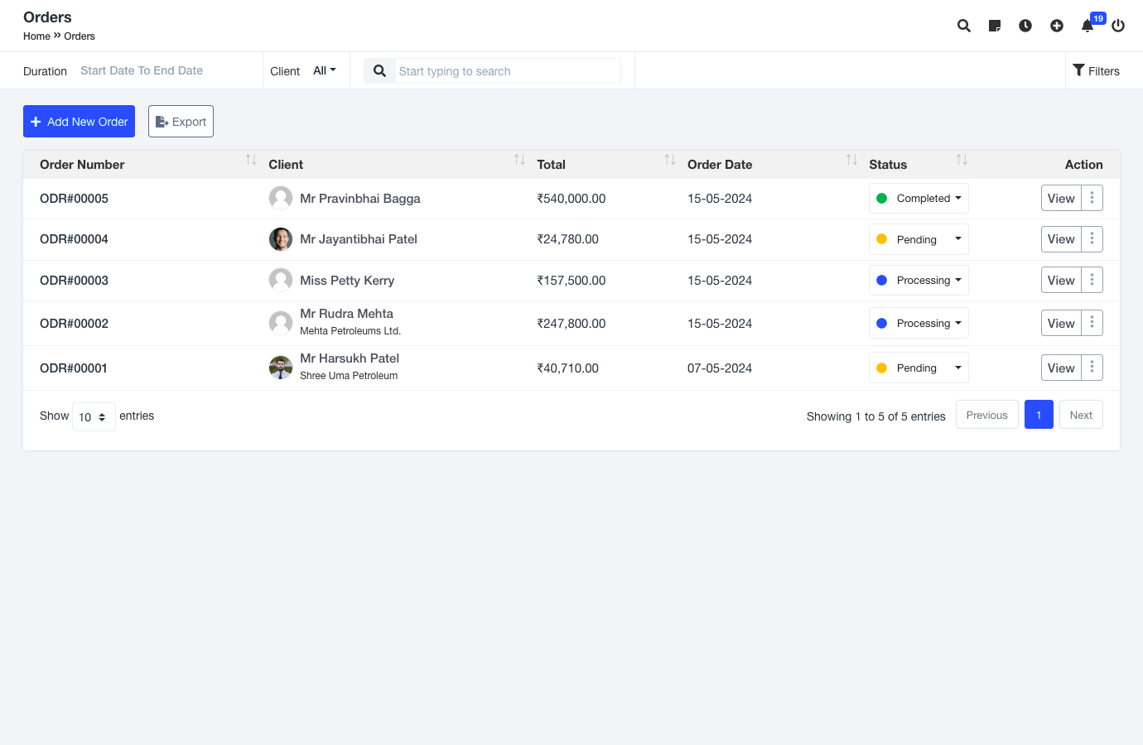Open Completed status color dropdown for ODR#00005

click(919, 199)
